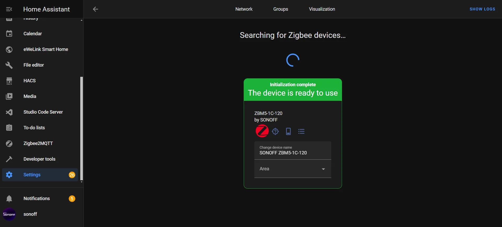Click the To-do lists clipboard icon
The image size is (502, 227).
coord(9,128)
